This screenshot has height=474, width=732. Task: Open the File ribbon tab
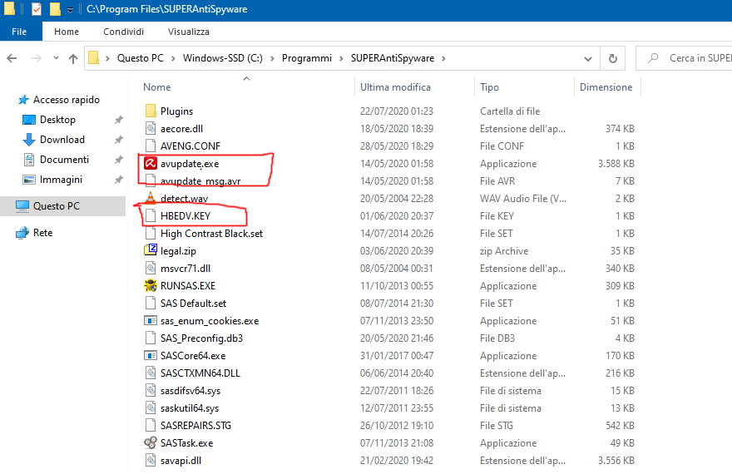[x=19, y=32]
